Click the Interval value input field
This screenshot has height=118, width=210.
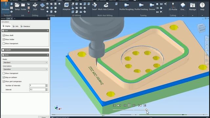pyautogui.click(x=37, y=89)
